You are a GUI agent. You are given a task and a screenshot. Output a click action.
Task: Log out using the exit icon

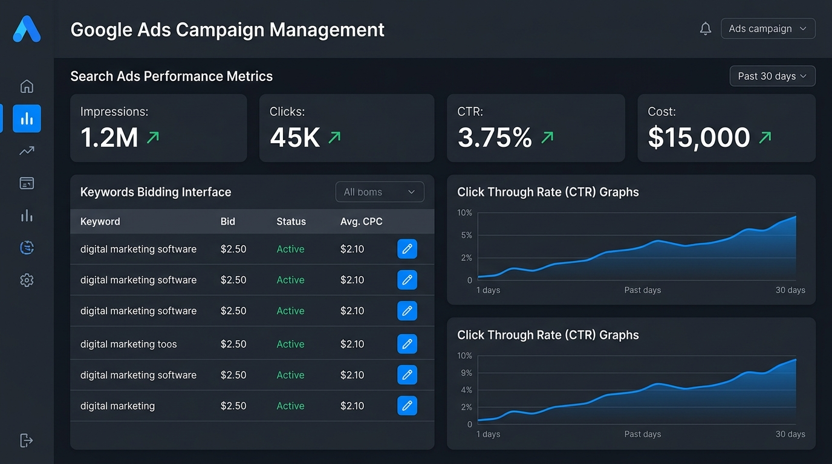(27, 440)
